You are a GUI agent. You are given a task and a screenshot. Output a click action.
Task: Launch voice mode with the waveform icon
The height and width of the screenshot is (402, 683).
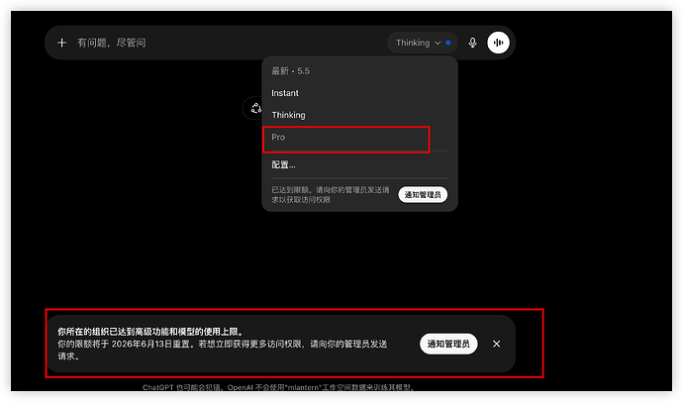click(498, 43)
